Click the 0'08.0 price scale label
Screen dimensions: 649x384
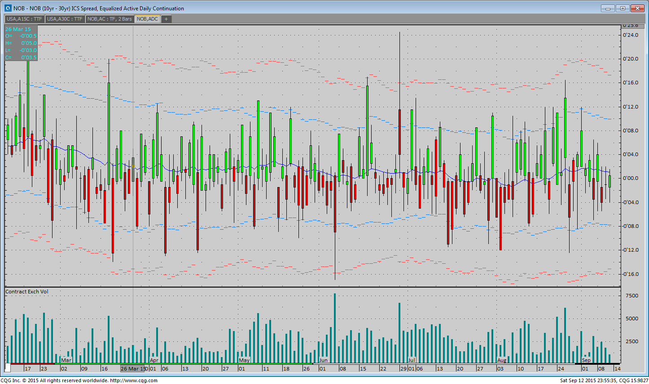pos(631,131)
